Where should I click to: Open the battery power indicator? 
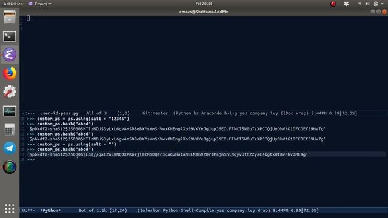376,4
